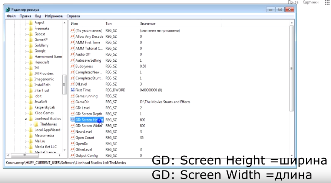This screenshot has width=331, height=183.
Task: Open the Избранное menu
Action: pos(54,16)
